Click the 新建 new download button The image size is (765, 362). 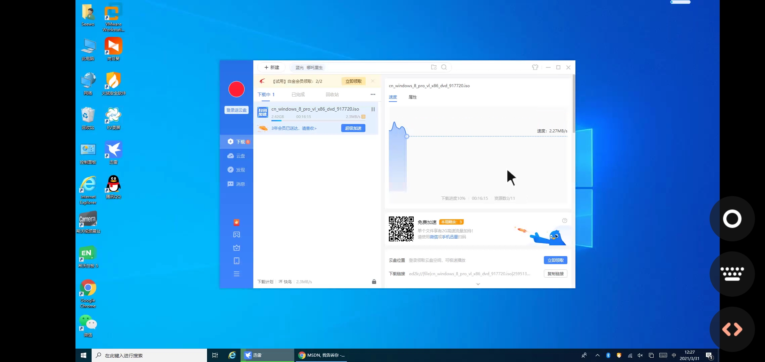click(x=271, y=67)
